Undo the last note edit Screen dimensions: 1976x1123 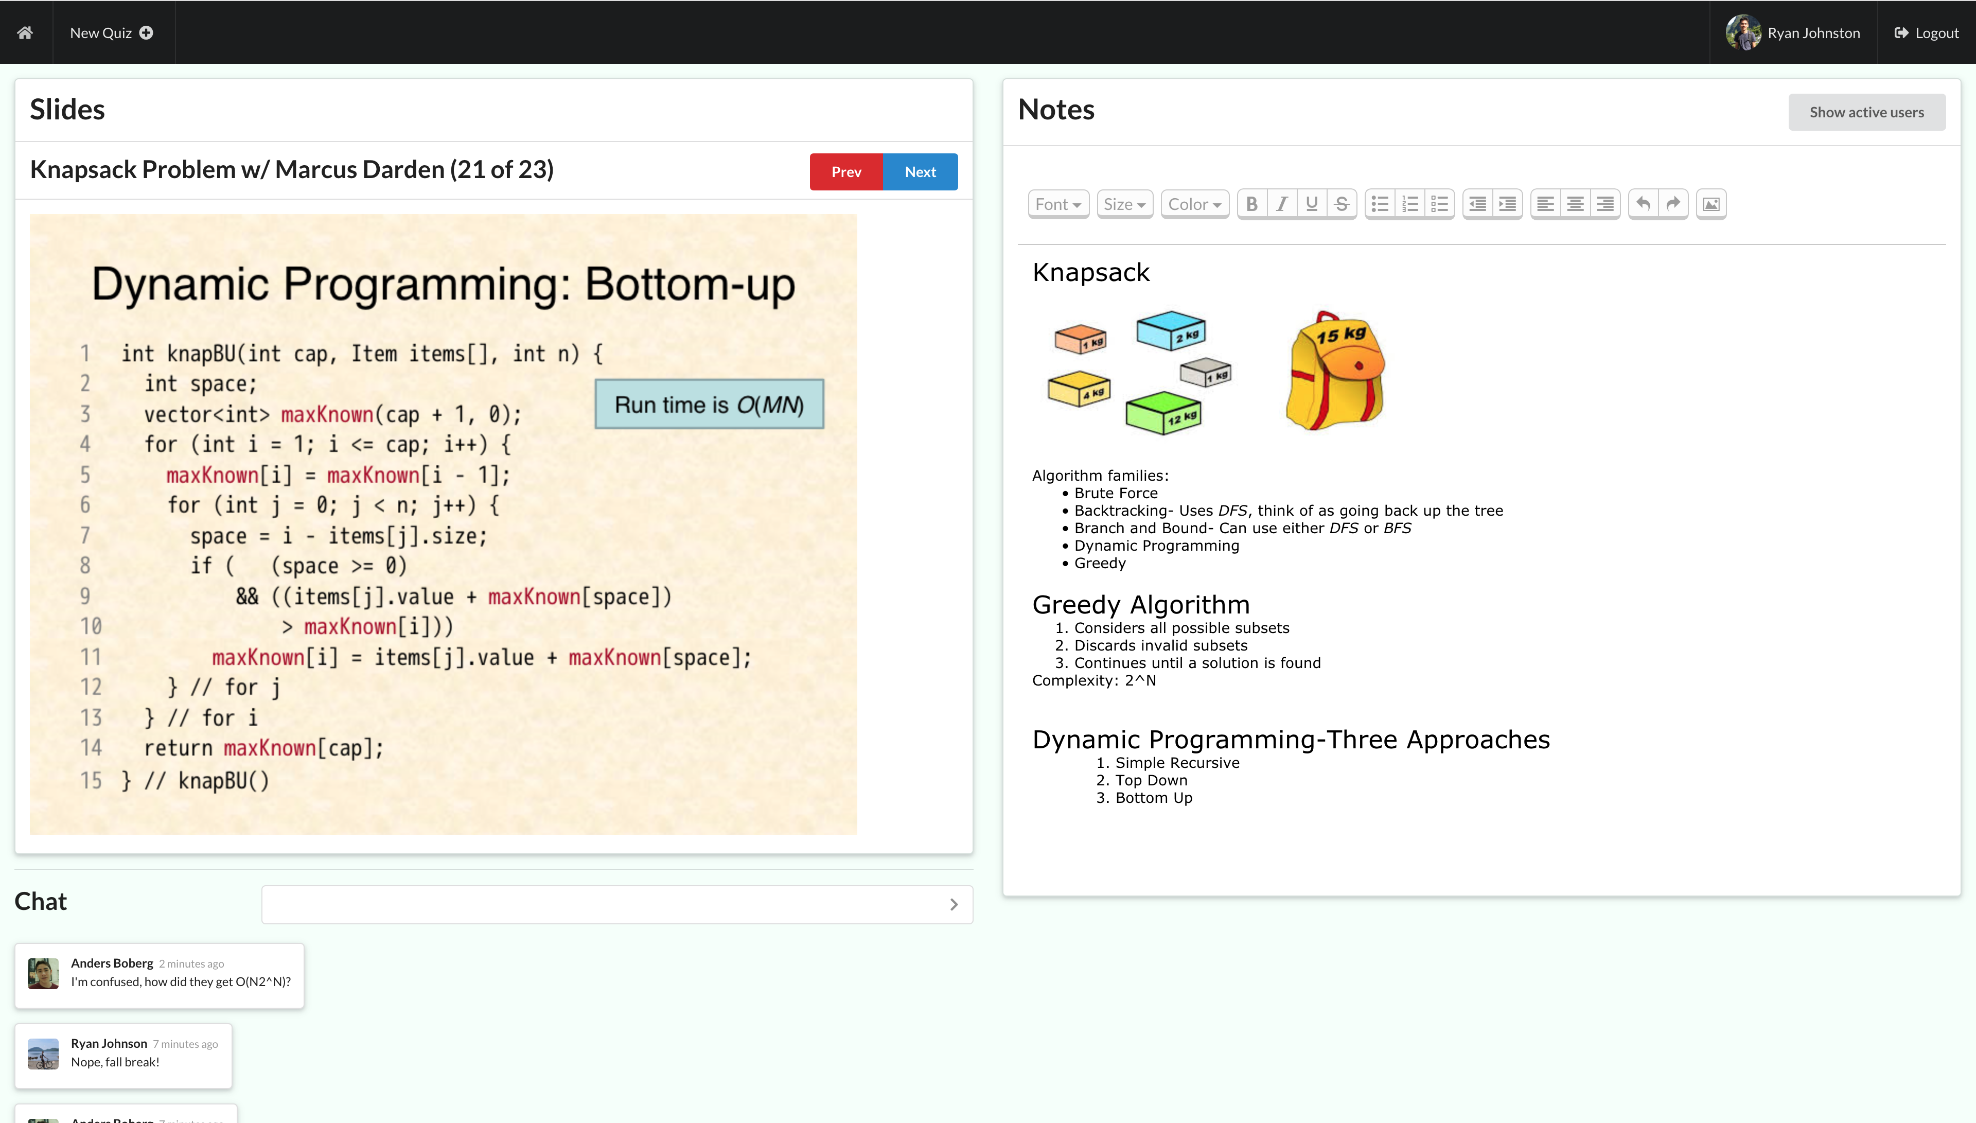[1643, 204]
